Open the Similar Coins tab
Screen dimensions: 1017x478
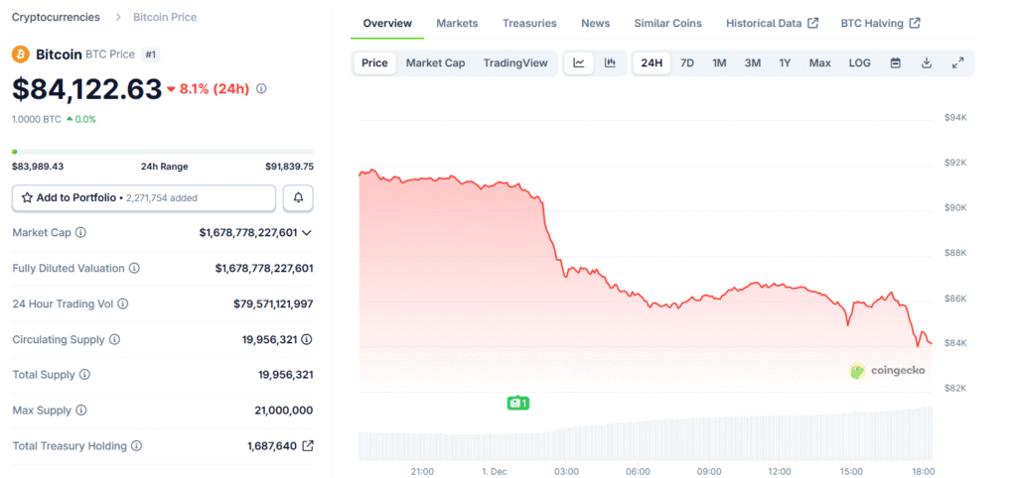click(668, 24)
